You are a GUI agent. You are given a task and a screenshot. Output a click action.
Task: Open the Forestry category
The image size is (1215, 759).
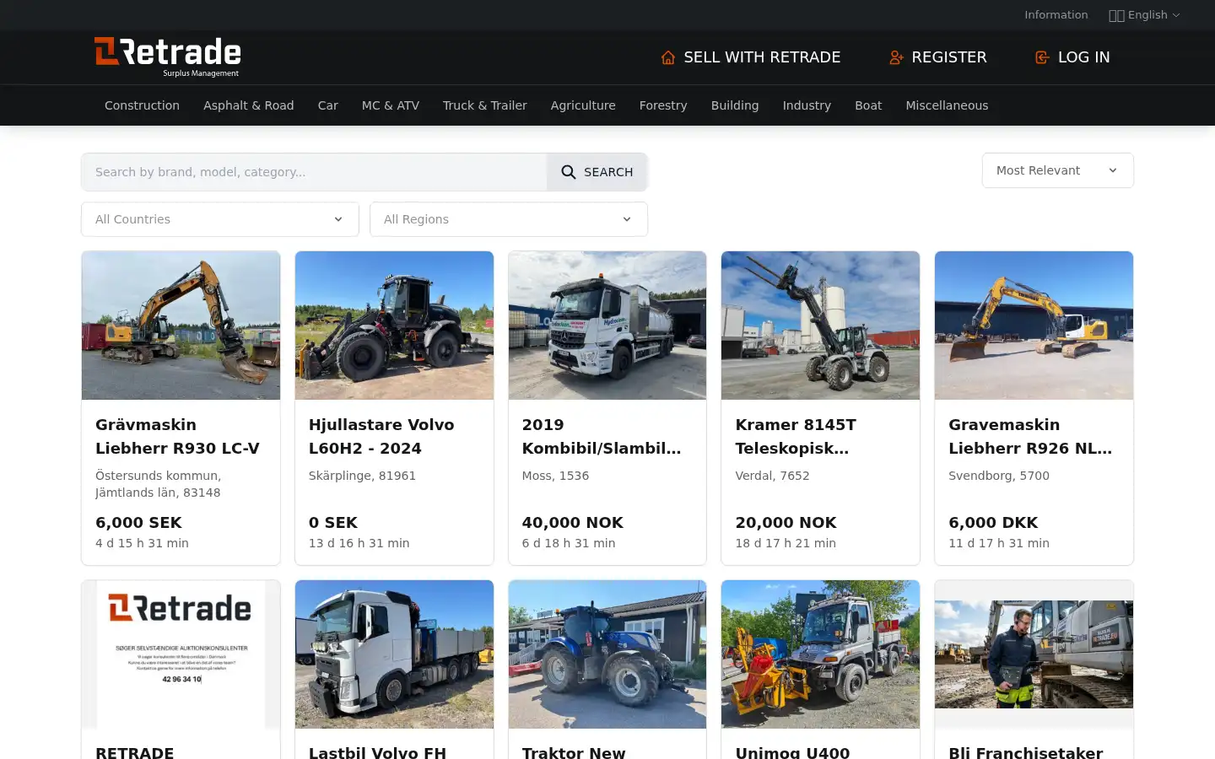[x=663, y=105]
